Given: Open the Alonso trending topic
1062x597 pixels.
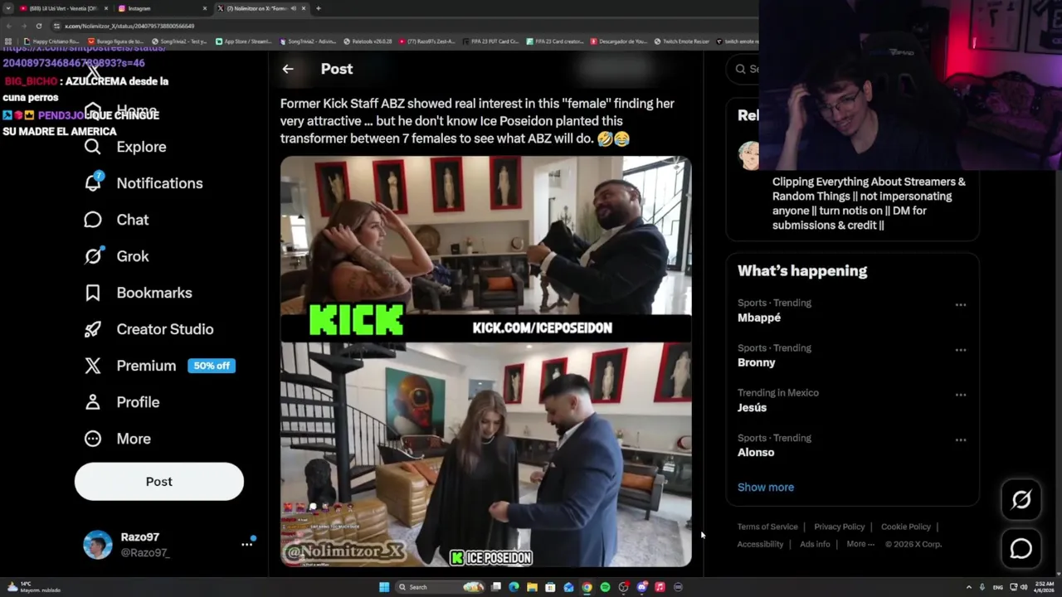Looking at the screenshot, I should 852,445.
